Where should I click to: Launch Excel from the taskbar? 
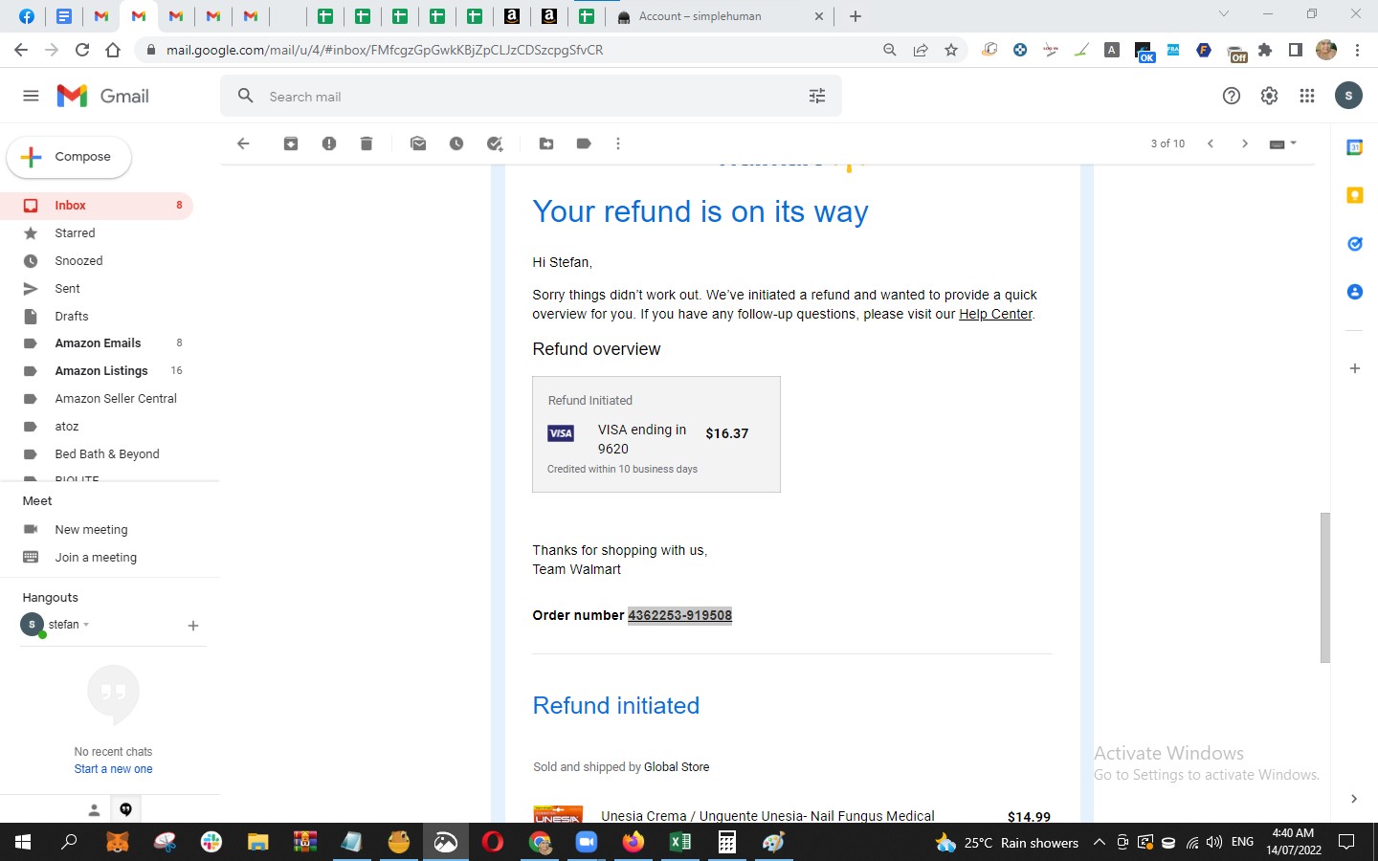(x=680, y=843)
